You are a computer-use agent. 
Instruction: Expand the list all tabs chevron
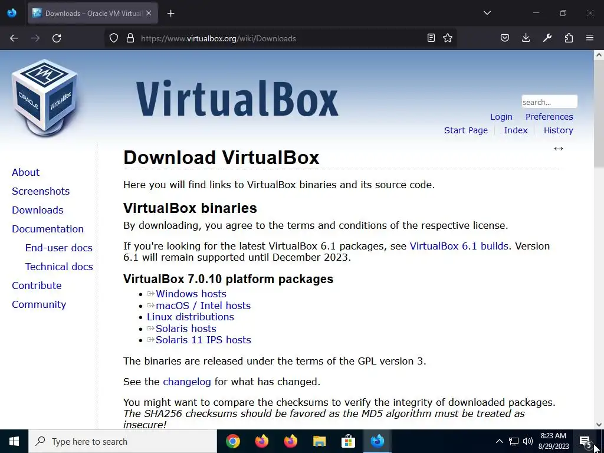[487, 13]
